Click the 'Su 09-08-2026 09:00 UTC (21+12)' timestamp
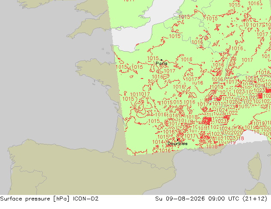This screenshot has width=271, height=209. (x=211, y=199)
